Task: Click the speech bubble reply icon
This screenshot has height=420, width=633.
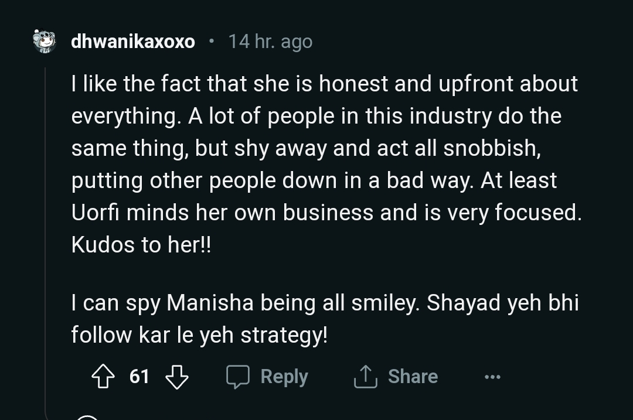Action: click(x=238, y=377)
